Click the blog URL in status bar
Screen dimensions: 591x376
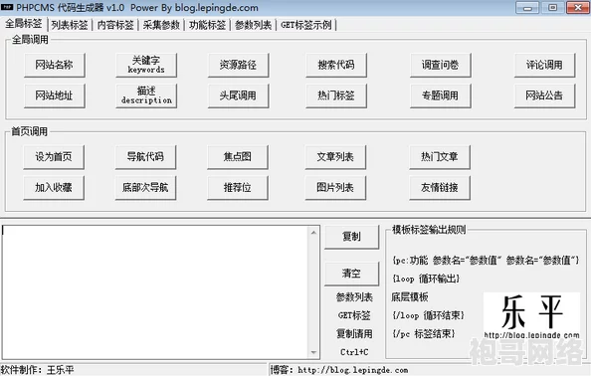pyautogui.click(x=353, y=370)
